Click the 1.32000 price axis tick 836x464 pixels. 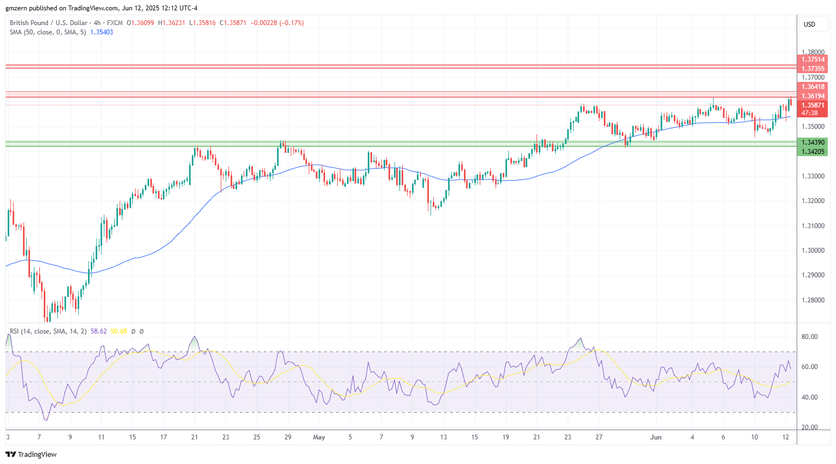coord(813,201)
